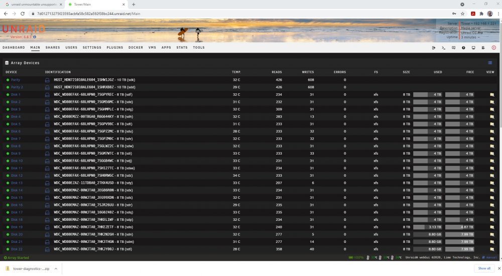Open the Disk 3 device link
This screenshot has width=502, height=276.
(x=16, y=109)
